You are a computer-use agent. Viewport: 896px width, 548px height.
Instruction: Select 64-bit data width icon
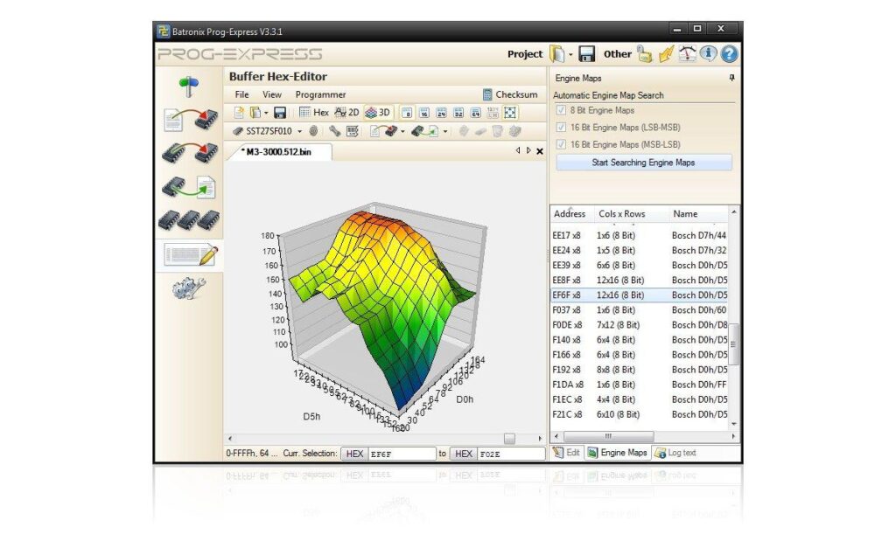point(475,113)
